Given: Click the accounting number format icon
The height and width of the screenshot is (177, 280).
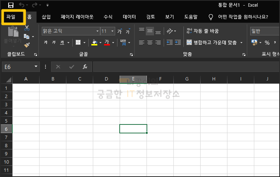Looking at the screenshot, I should (254, 42).
